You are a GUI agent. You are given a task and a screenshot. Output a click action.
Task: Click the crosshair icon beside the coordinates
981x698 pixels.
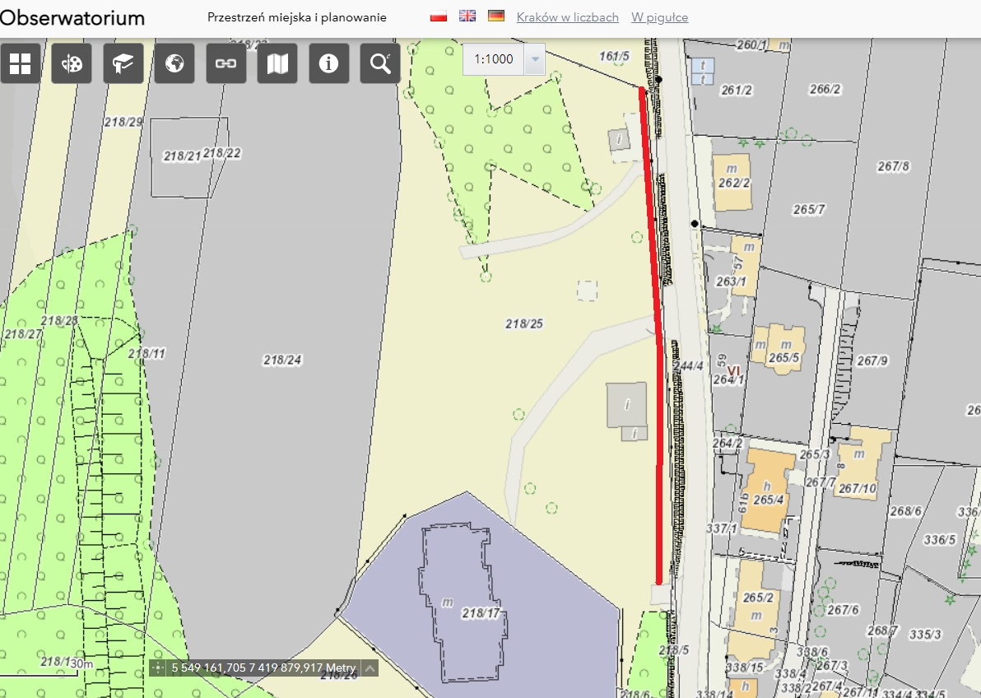point(158,668)
